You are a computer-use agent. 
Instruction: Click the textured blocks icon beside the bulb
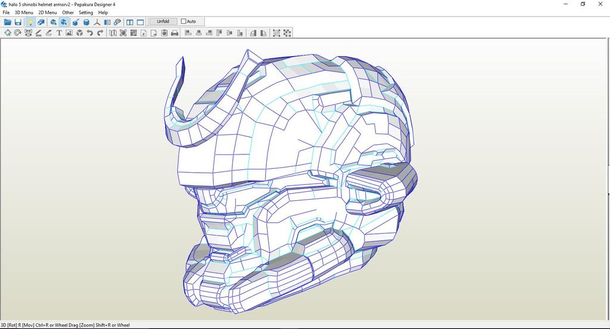point(41,22)
